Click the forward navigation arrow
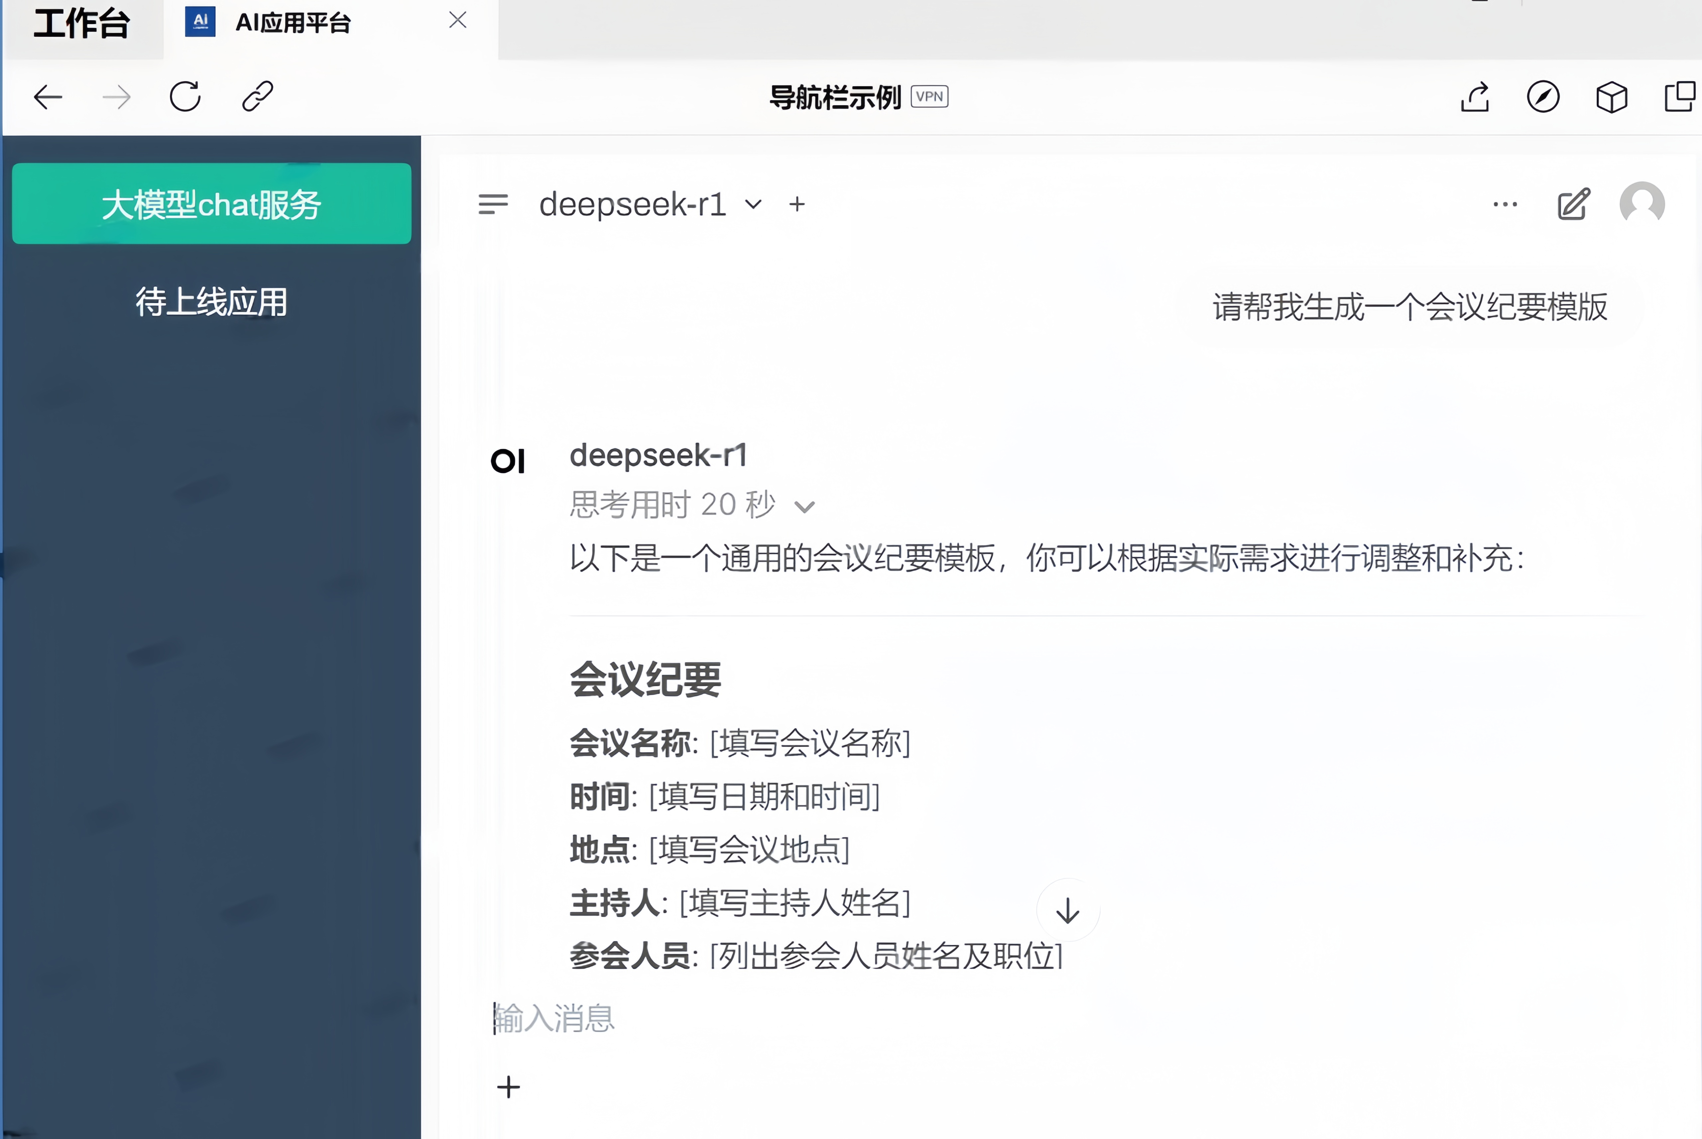The height and width of the screenshot is (1139, 1702). pyautogui.click(x=116, y=97)
